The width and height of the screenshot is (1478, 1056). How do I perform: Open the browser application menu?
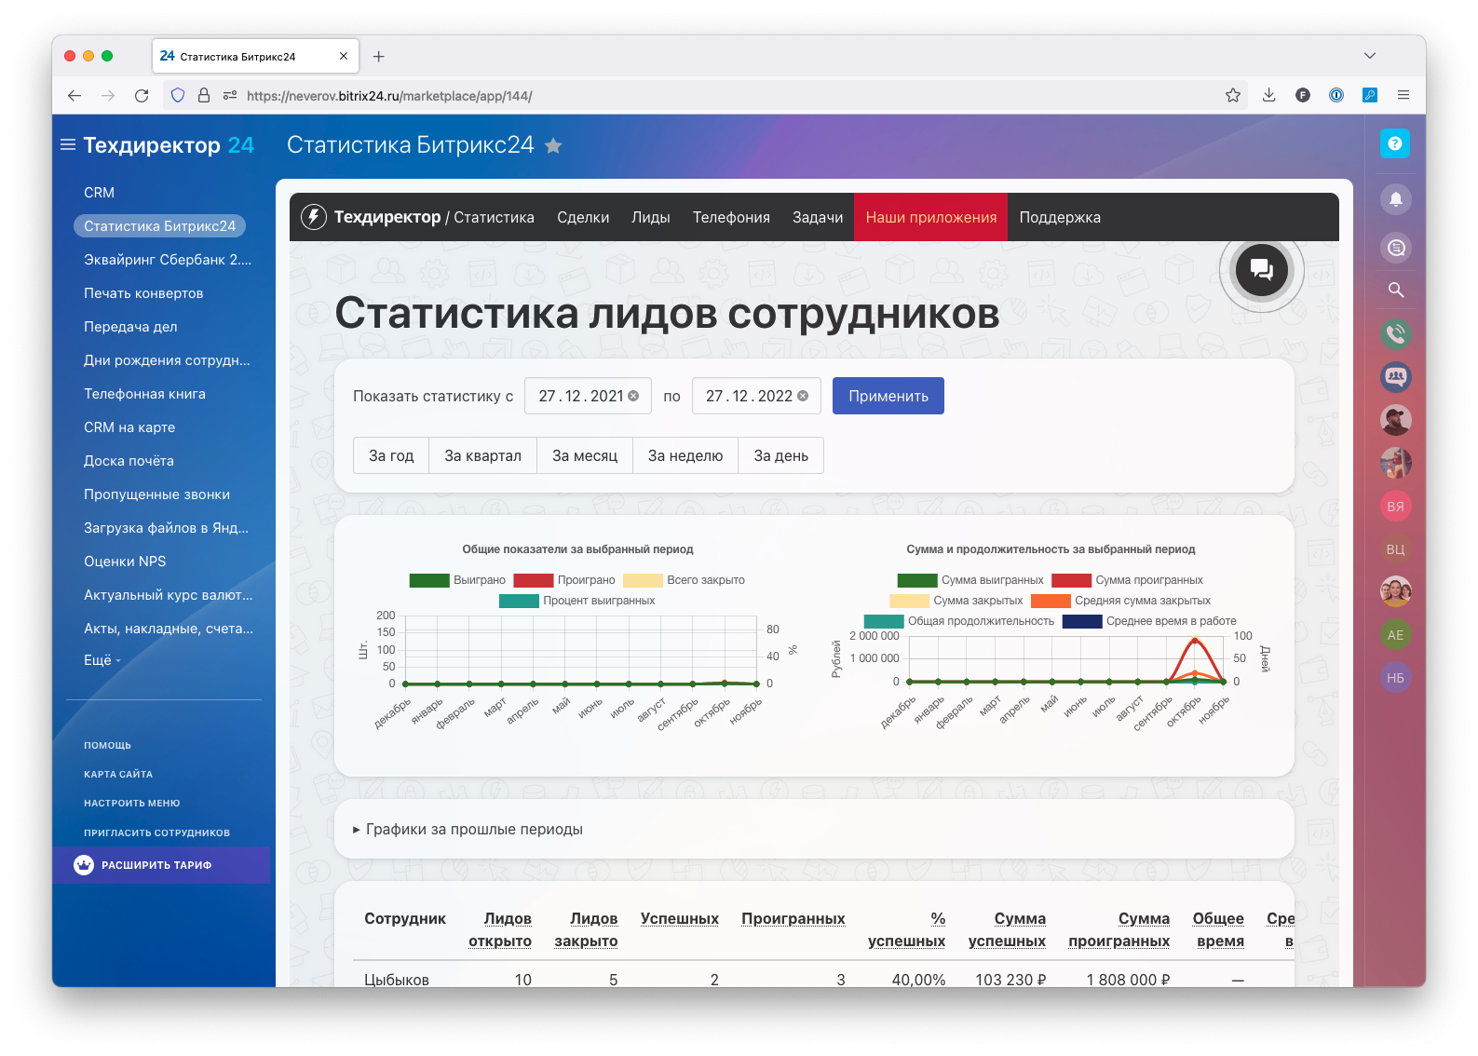[1403, 95]
